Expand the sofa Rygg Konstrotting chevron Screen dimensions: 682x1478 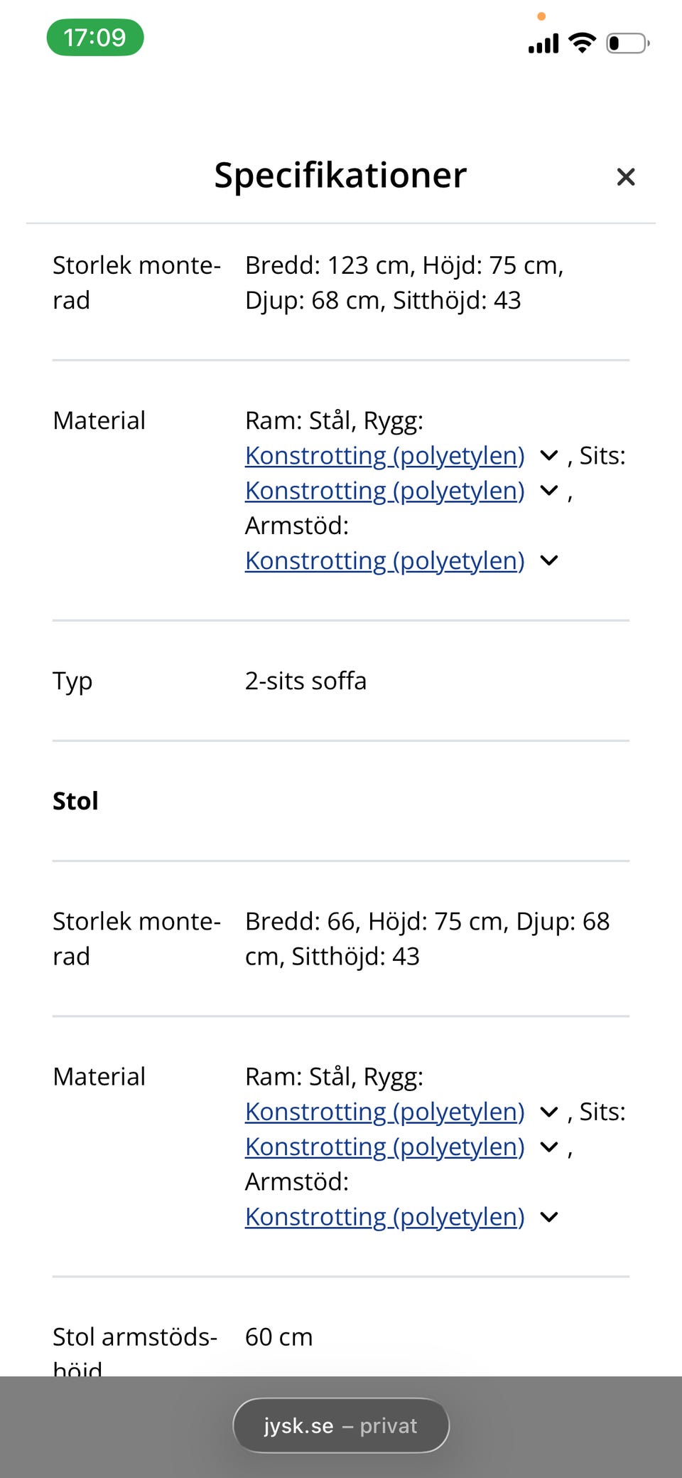click(x=549, y=455)
